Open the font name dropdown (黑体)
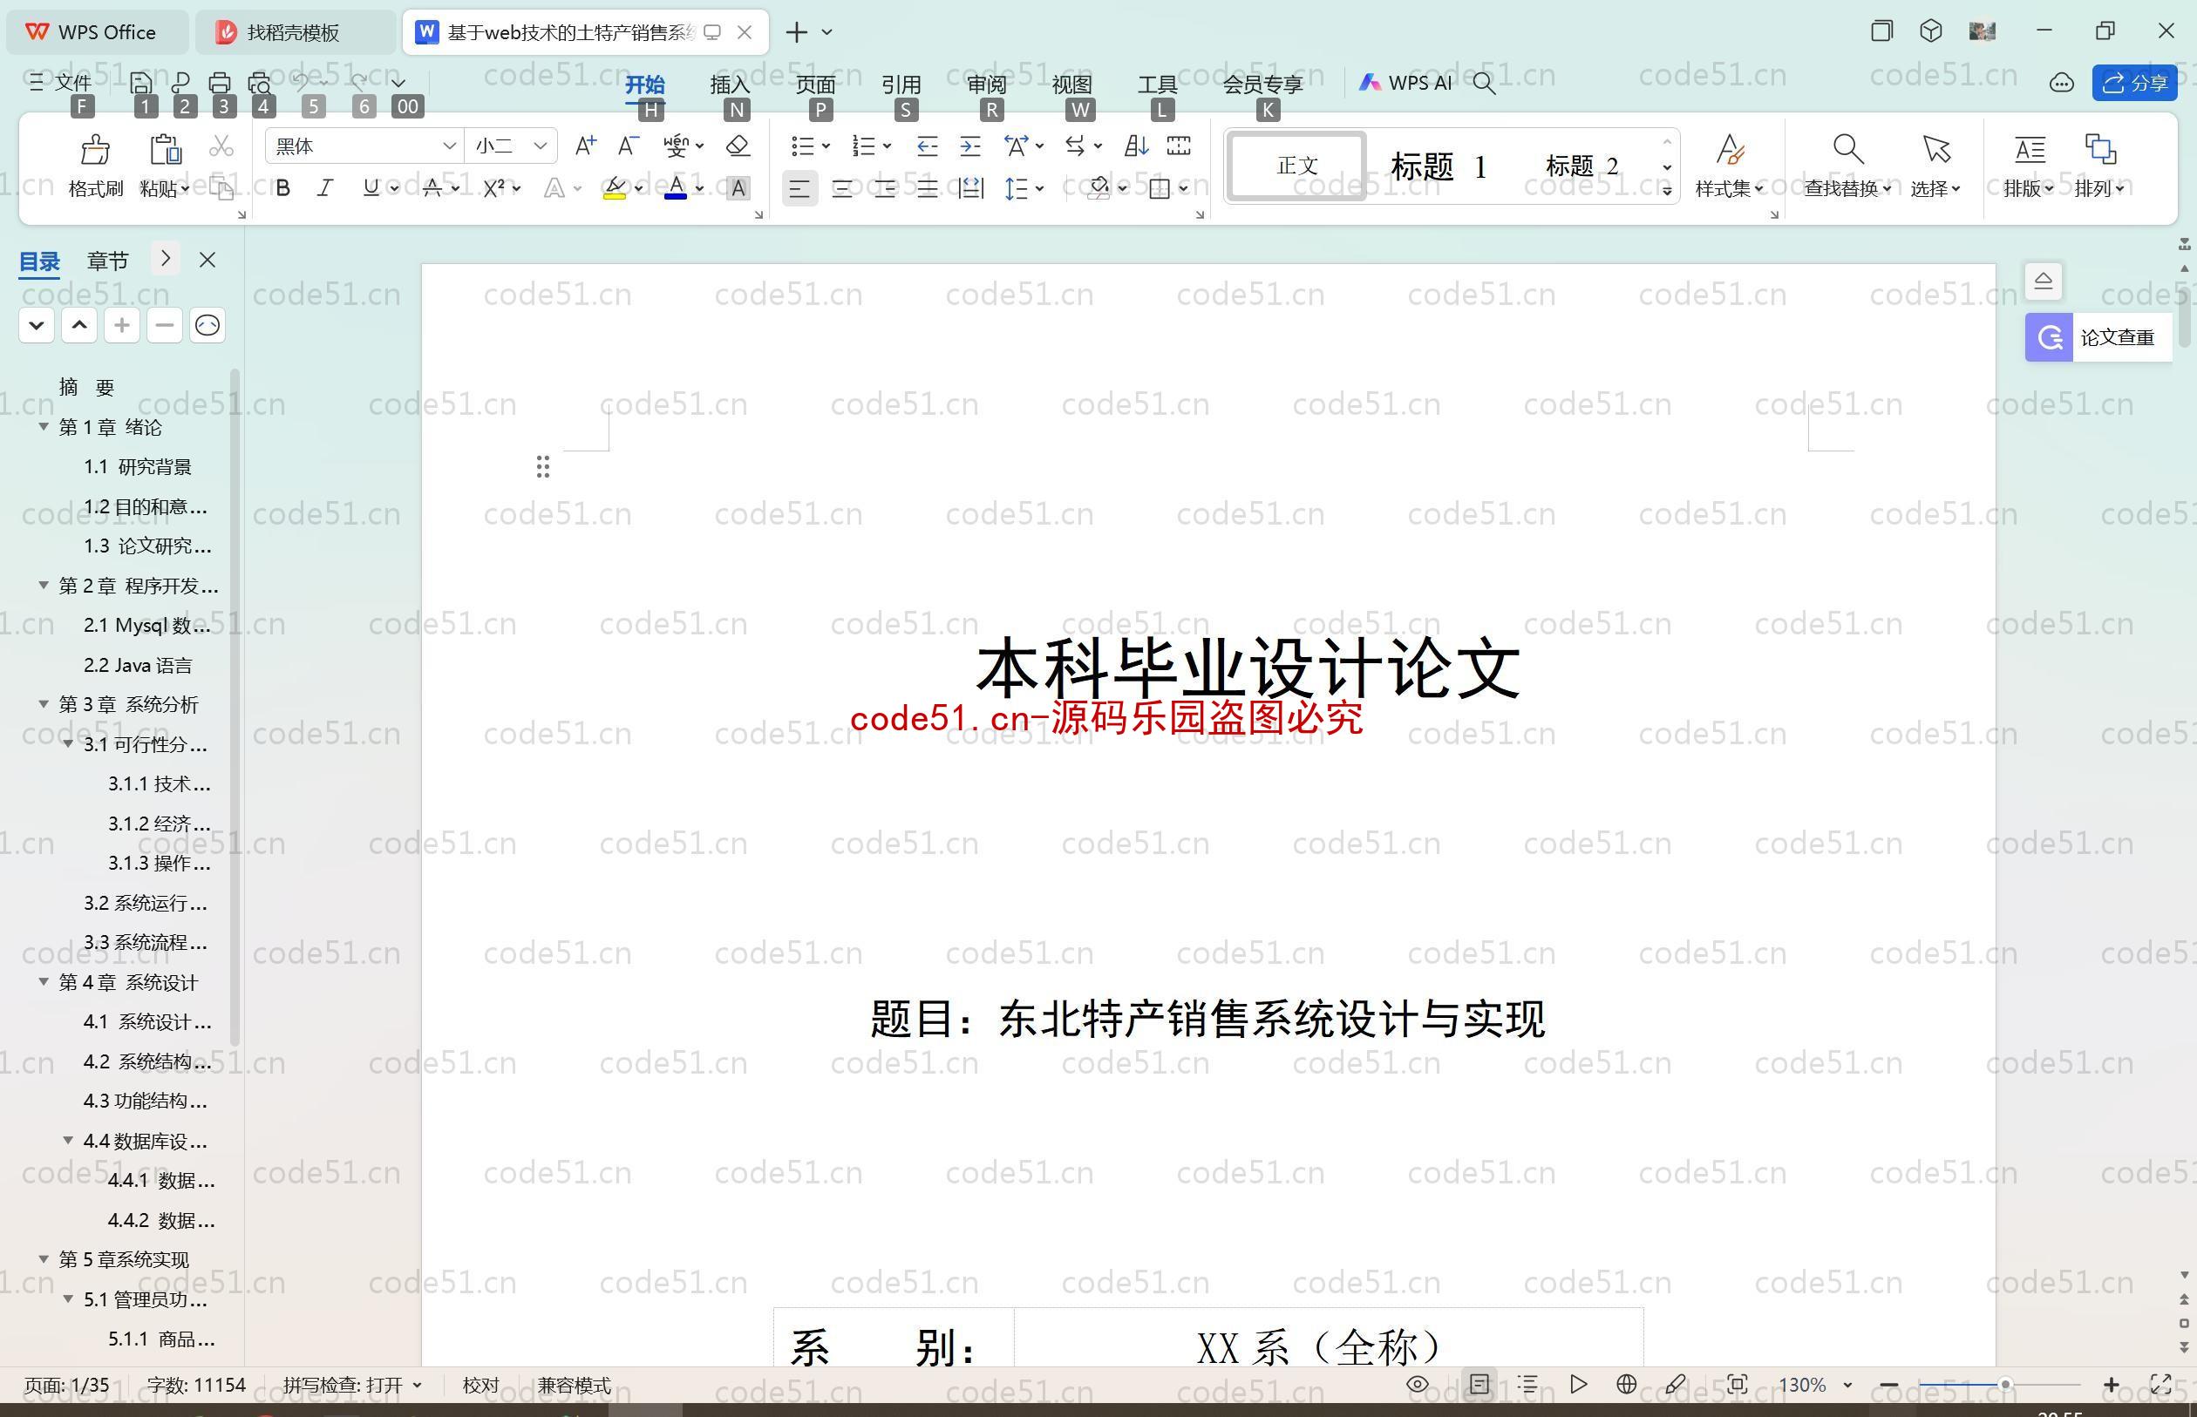 [x=448, y=146]
